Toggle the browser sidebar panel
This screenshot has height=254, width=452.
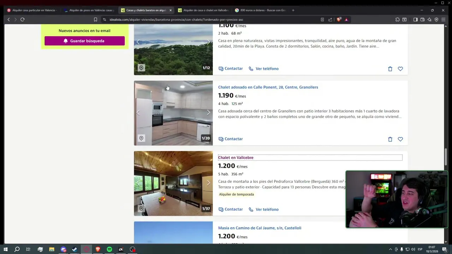pos(415,19)
